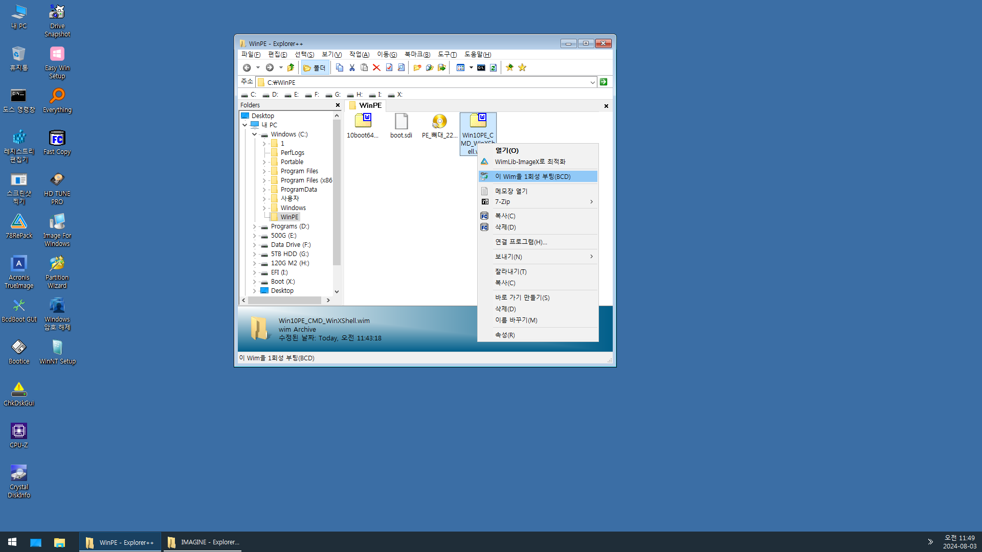Click the New Folder toolbar icon
Image resolution: width=982 pixels, height=552 pixels.
tap(417, 67)
